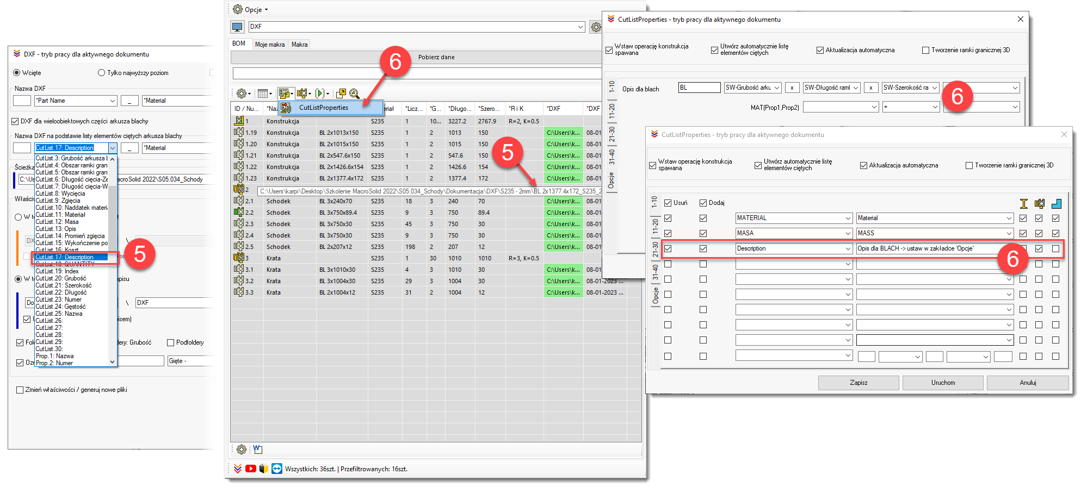Open the DXF combo box at top

click(x=417, y=27)
